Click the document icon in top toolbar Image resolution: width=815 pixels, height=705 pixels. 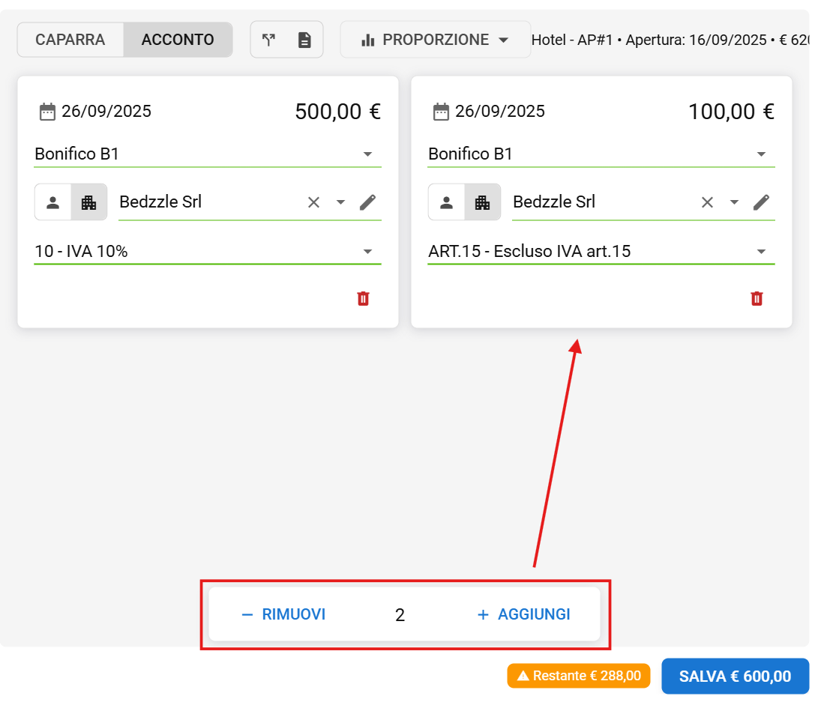coord(304,40)
